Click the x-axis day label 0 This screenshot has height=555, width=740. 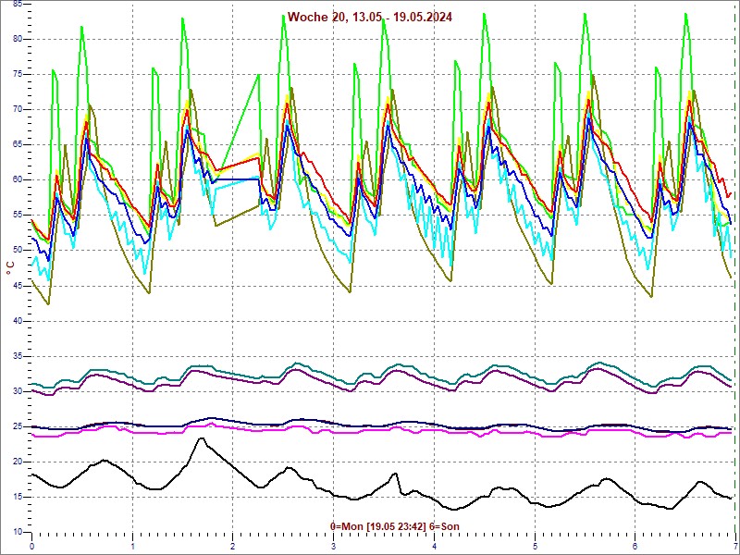[32, 547]
